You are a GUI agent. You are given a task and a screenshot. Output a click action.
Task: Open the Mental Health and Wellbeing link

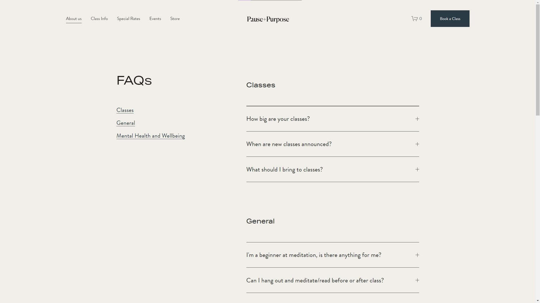(150, 136)
